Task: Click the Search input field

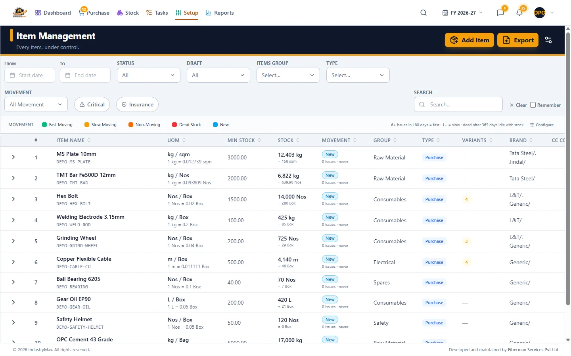Action: [x=458, y=104]
